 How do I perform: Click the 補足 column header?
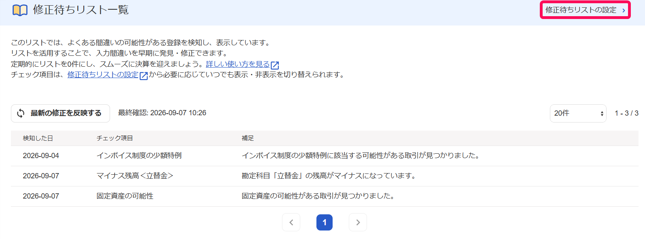(x=248, y=138)
